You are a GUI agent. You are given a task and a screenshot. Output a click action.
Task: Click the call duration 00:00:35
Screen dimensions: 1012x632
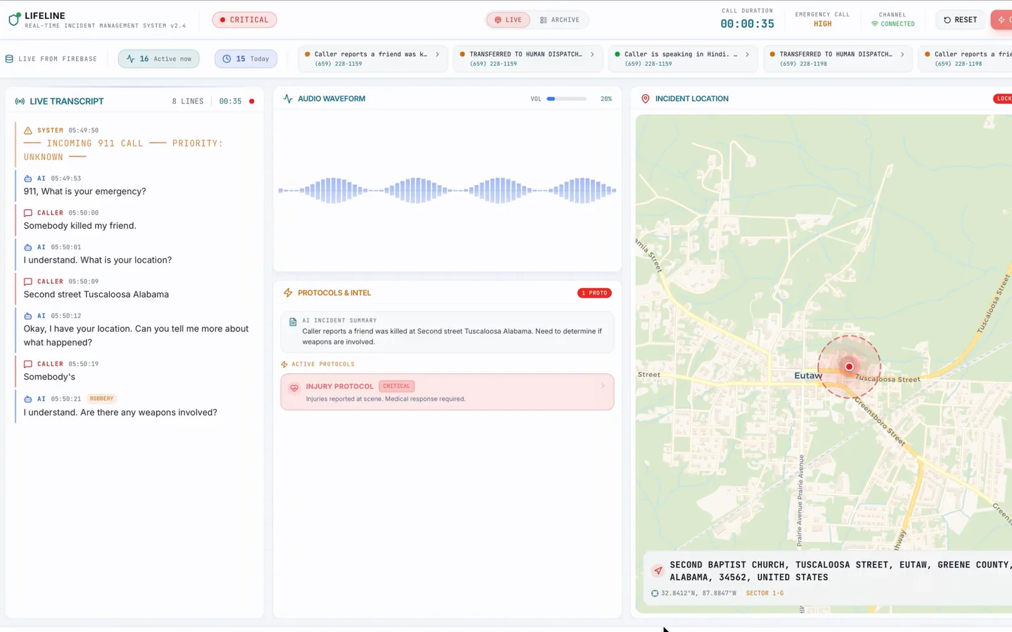click(x=747, y=24)
